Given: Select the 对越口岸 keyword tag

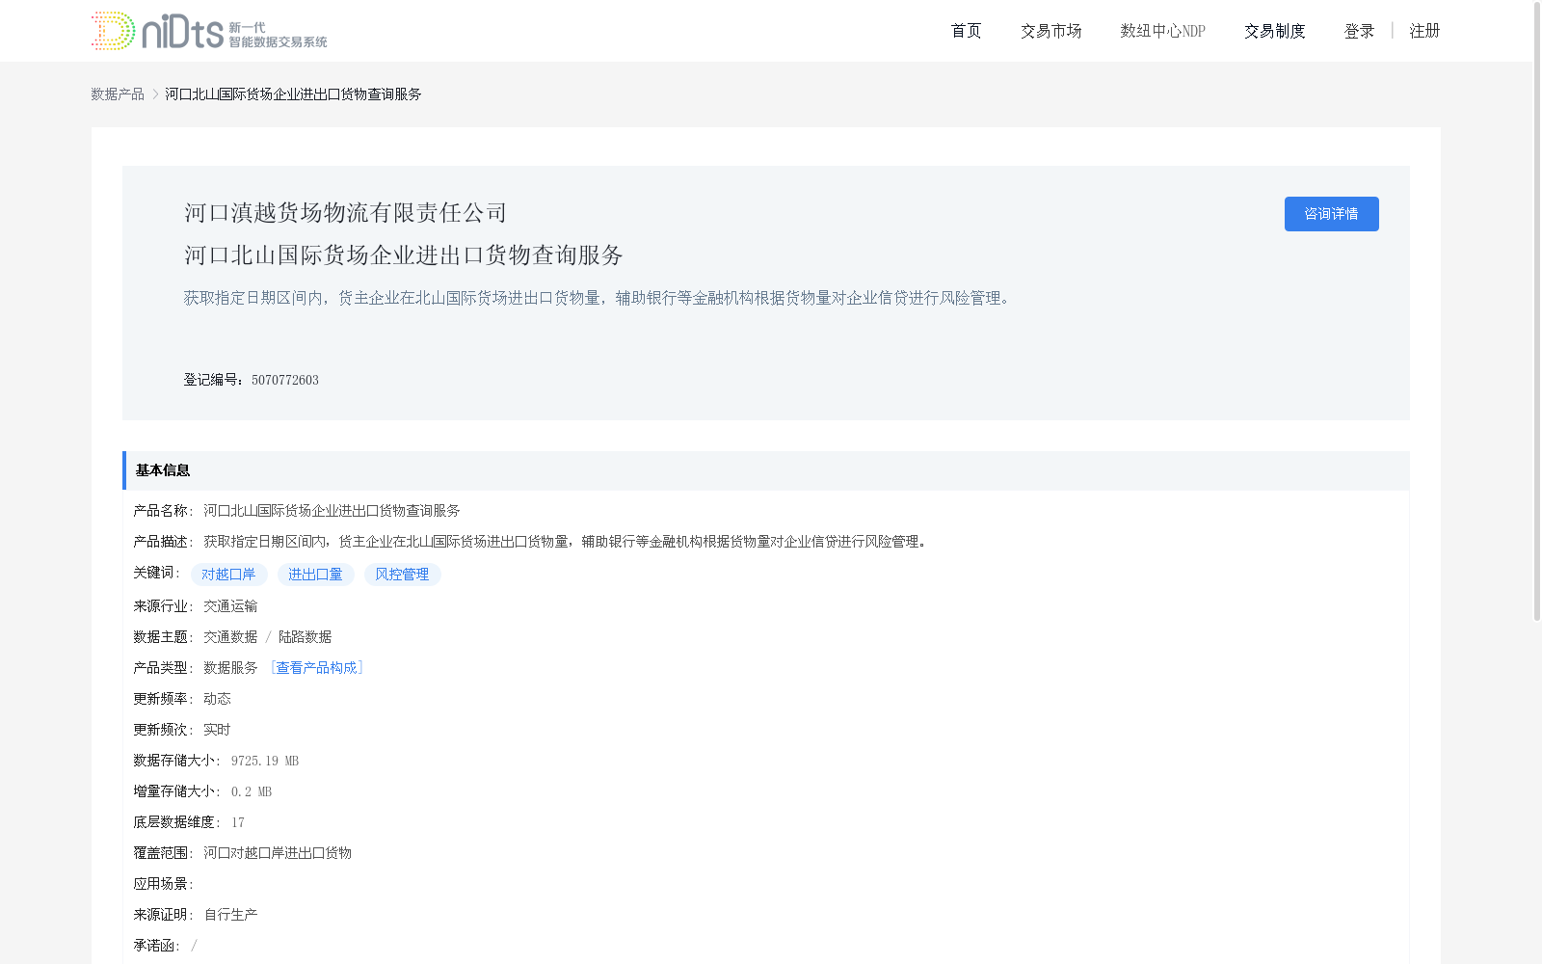Looking at the screenshot, I should click(x=228, y=575).
